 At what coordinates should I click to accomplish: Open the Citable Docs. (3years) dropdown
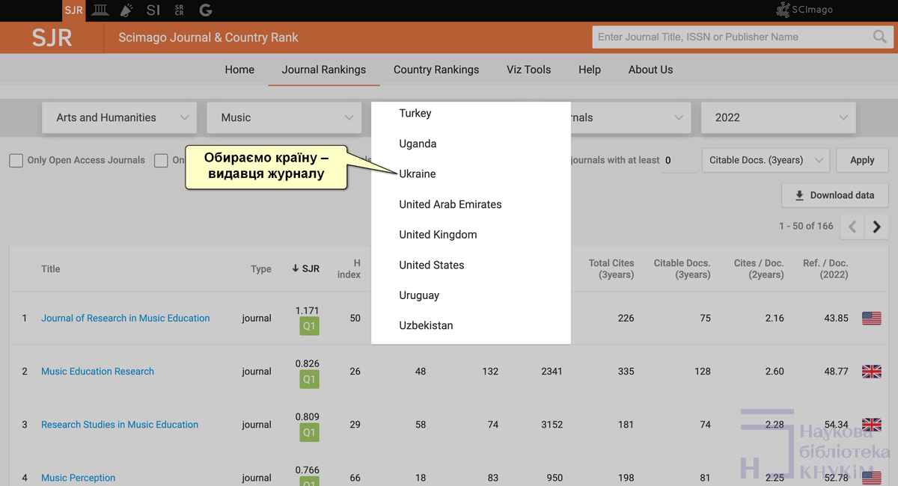tap(765, 160)
